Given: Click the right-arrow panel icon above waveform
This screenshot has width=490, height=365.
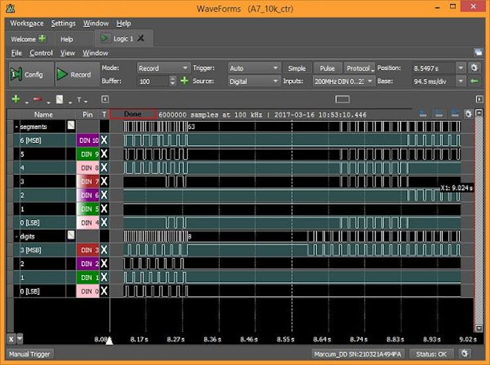Looking at the screenshot, I should tap(479, 99).
